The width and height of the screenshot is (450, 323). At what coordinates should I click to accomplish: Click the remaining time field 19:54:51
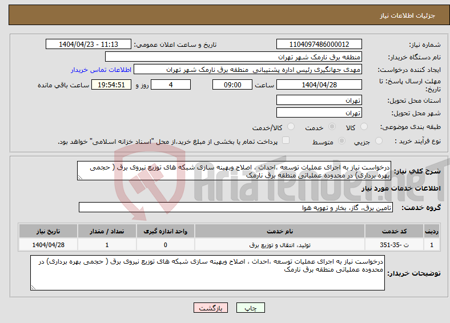[x=111, y=84]
